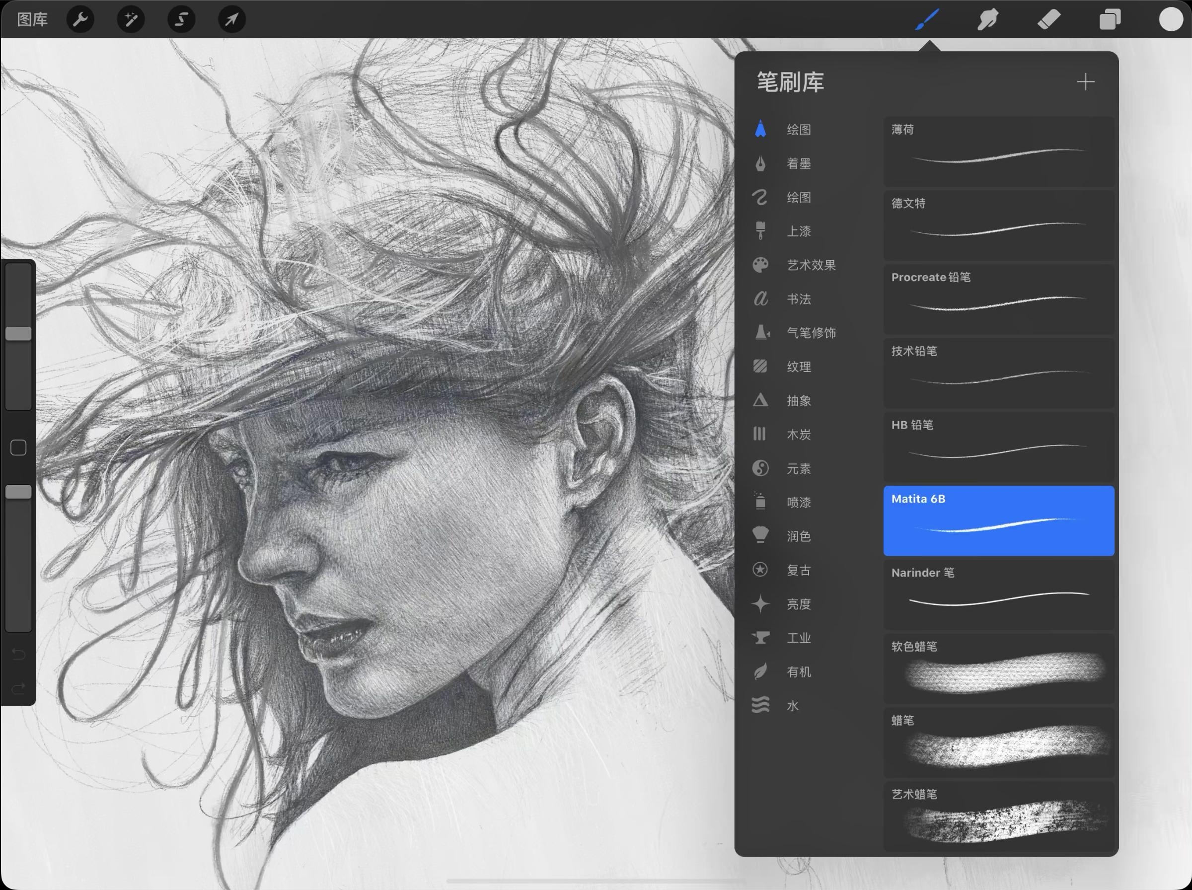The height and width of the screenshot is (890, 1192).
Task: Open the Transform tool (arrow icon)
Action: pyautogui.click(x=231, y=18)
